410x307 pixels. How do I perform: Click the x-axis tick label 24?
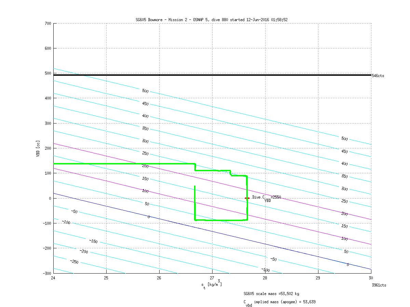54,278
